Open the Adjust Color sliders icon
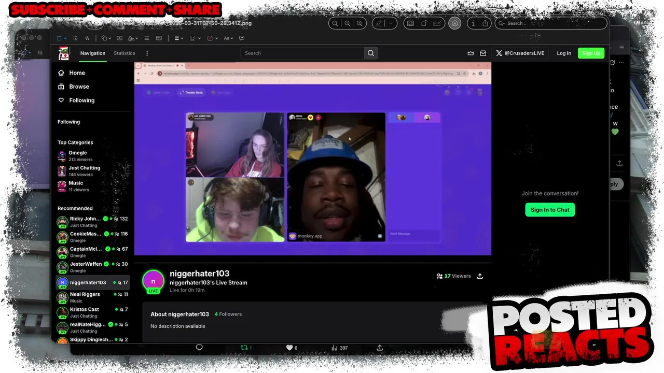This screenshot has height=373, width=664. tap(147, 38)
